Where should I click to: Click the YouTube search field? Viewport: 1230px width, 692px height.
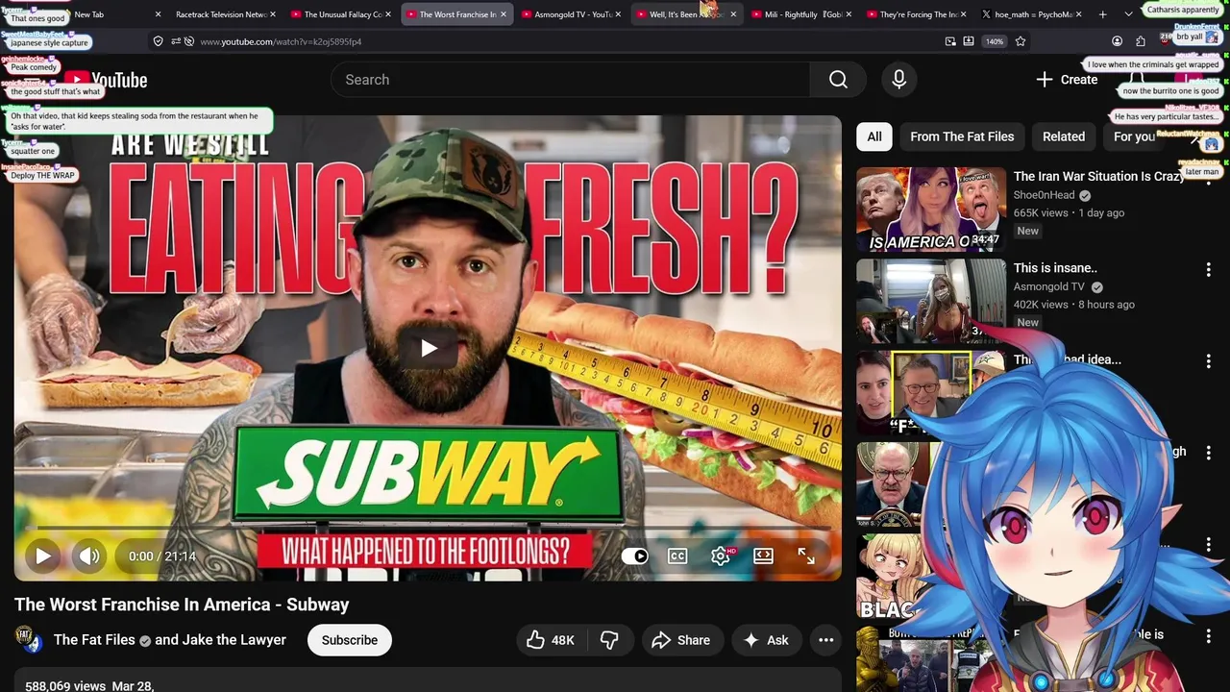[572, 80]
